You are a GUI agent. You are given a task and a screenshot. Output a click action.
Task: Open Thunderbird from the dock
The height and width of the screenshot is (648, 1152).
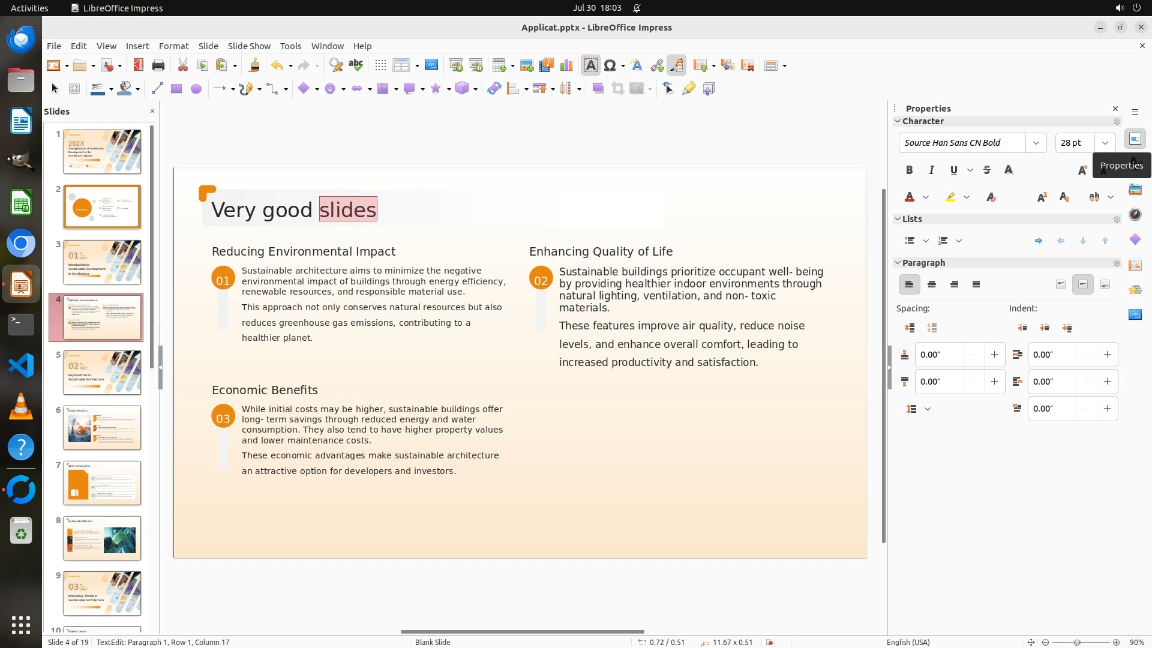(x=21, y=39)
